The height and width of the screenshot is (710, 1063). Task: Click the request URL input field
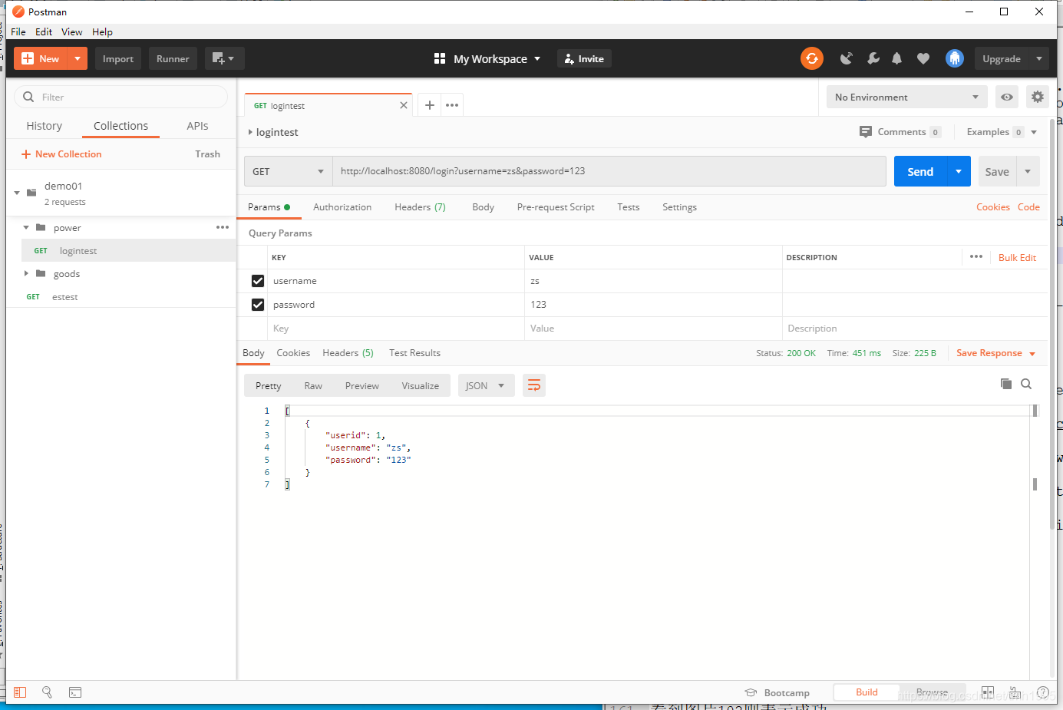pos(609,171)
